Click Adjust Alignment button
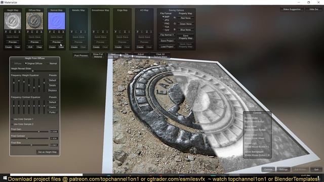The height and width of the screenshot is (182, 324). point(141,56)
